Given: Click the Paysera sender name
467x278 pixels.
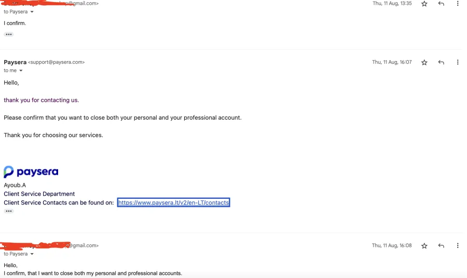Looking at the screenshot, I should click(x=15, y=62).
